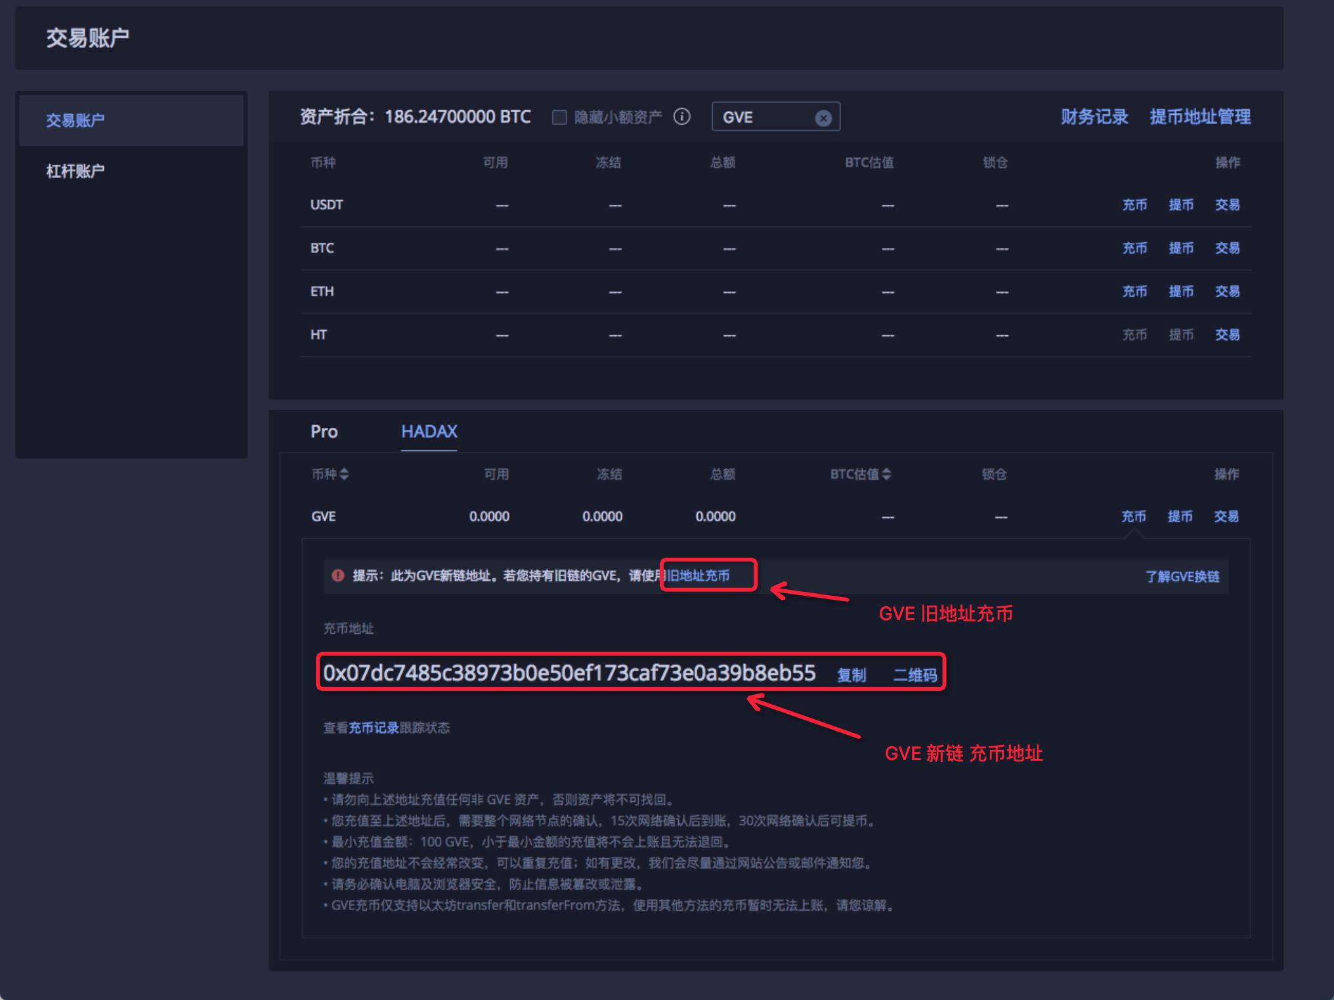Viewport: 1334px width, 1000px height.
Task: Open the 充币记录 link
Action: [374, 728]
